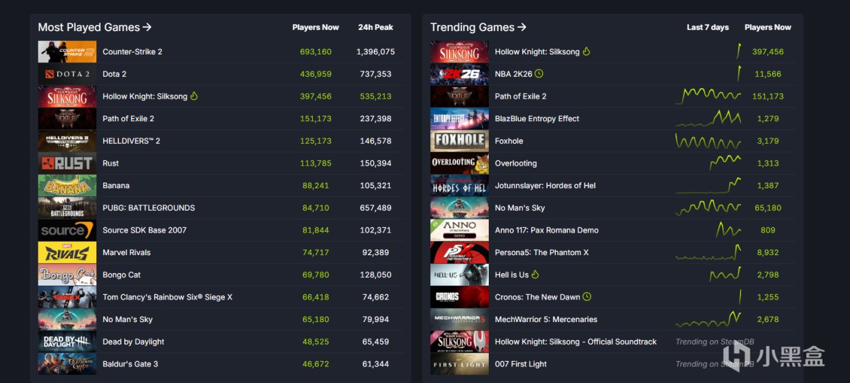Click the Overlooting thumbnail
Viewport: 850px width, 383px height.
pos(460,163)
